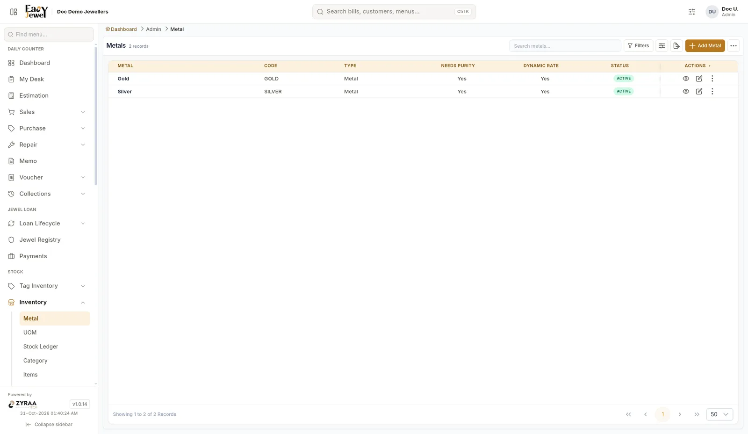Focus the Search metals input field
Screen dimensions: 748x434
tap(565, 46)
